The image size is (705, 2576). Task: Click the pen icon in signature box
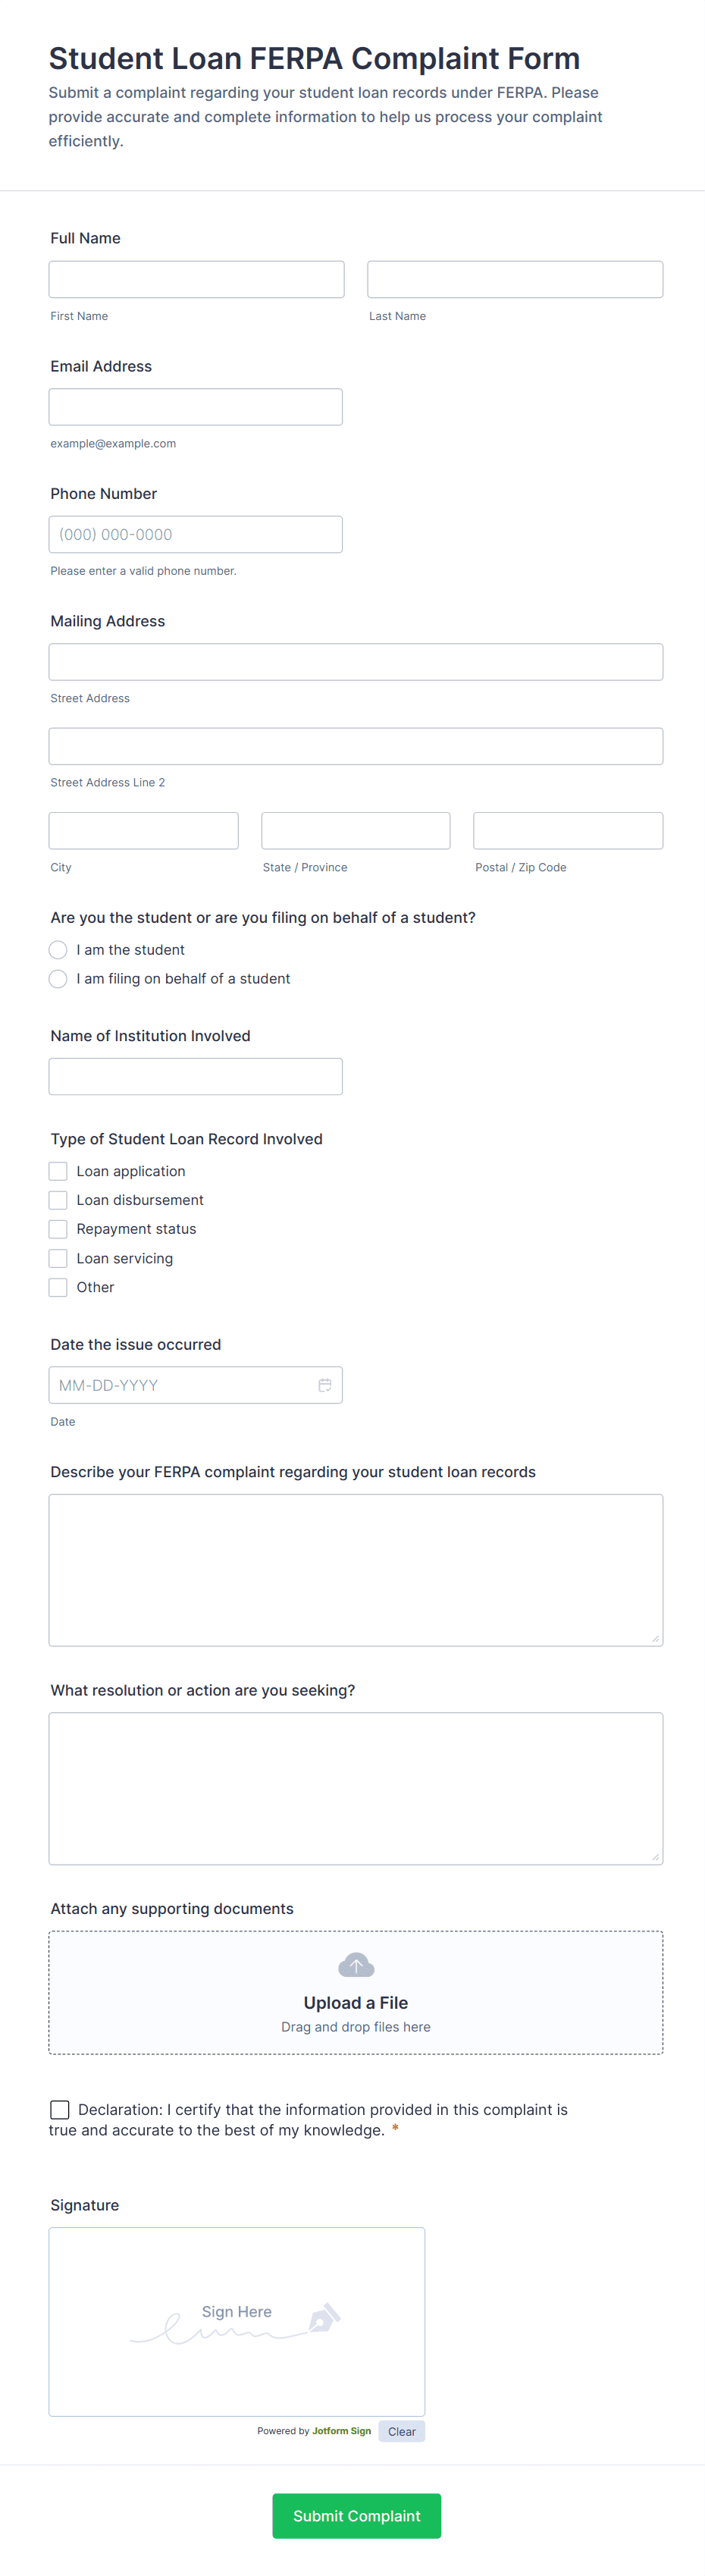[x=324, y=2318]
